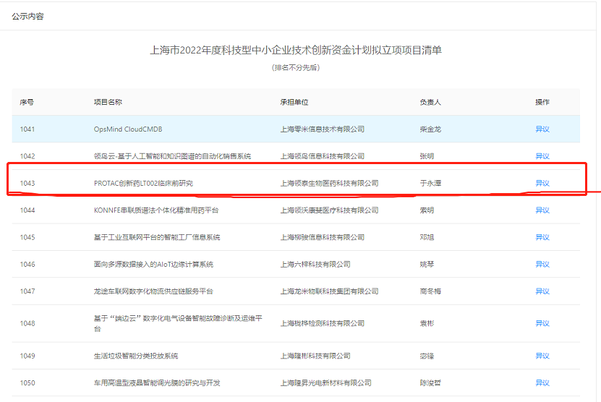Click 异议 for the AIoT边缘计算系统 project

(x=542, y=265)
